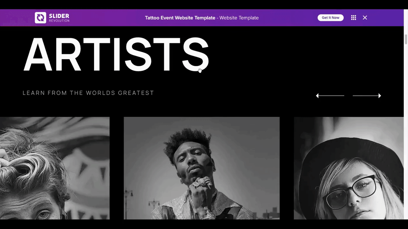Open the templates grid icon

353,18
